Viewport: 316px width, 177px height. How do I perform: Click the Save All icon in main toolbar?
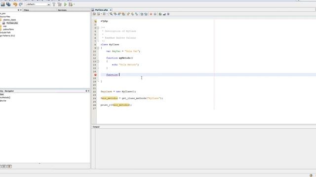coord(8,4)
